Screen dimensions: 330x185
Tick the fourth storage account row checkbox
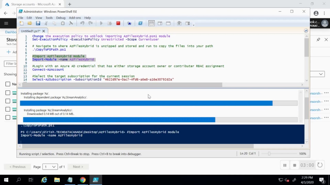coord(8,117)
